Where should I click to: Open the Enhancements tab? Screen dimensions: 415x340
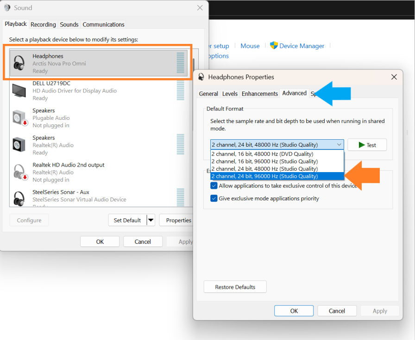click(x=260, y=93)
